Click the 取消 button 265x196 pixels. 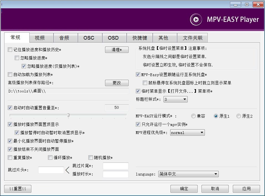pos(215,189)
